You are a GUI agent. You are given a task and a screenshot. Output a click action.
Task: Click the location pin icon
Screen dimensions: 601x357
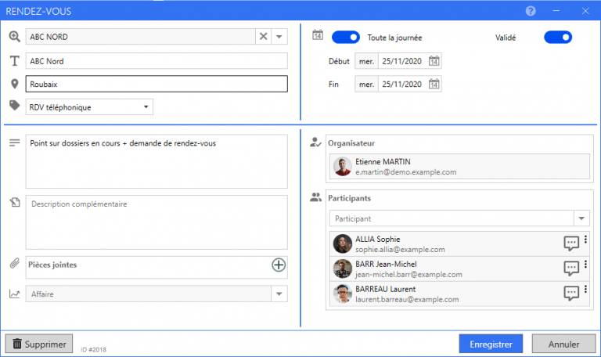pyautogui.click(x=15, y=84)
